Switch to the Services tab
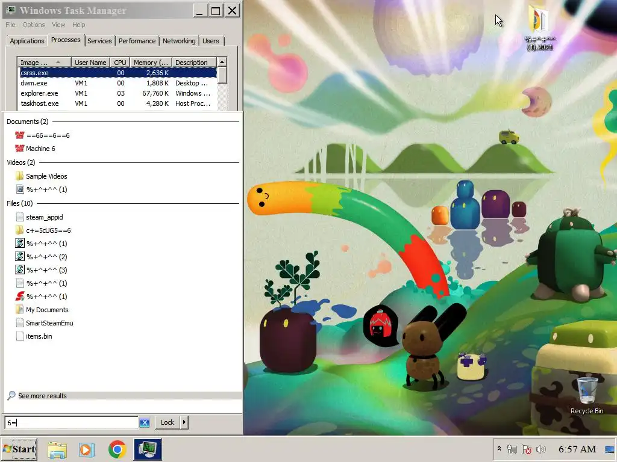The height and width of the screenshot is (462, 617). [99, 41]
